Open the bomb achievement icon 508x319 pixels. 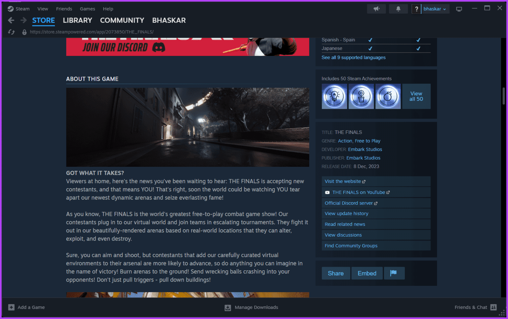pos(388,96)
